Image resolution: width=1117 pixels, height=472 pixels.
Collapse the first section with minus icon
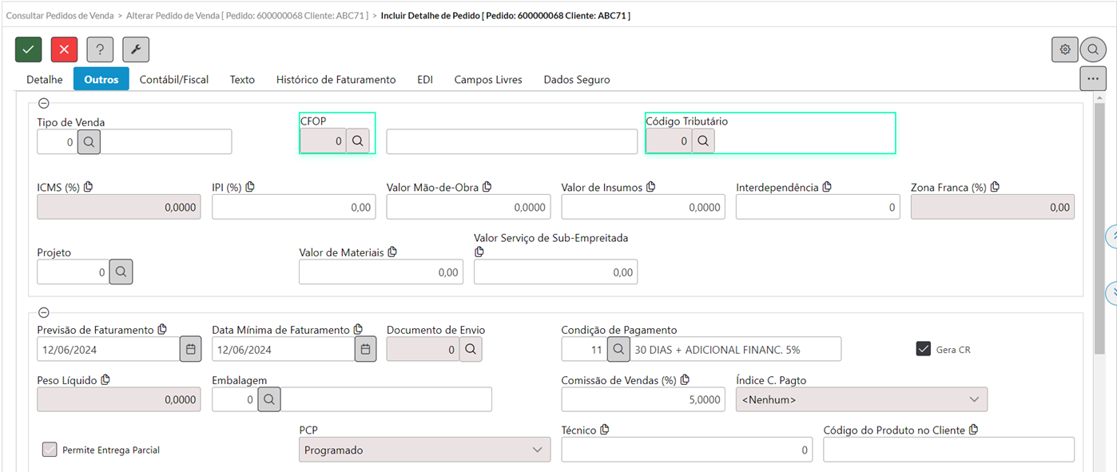(x=44, y=103)
